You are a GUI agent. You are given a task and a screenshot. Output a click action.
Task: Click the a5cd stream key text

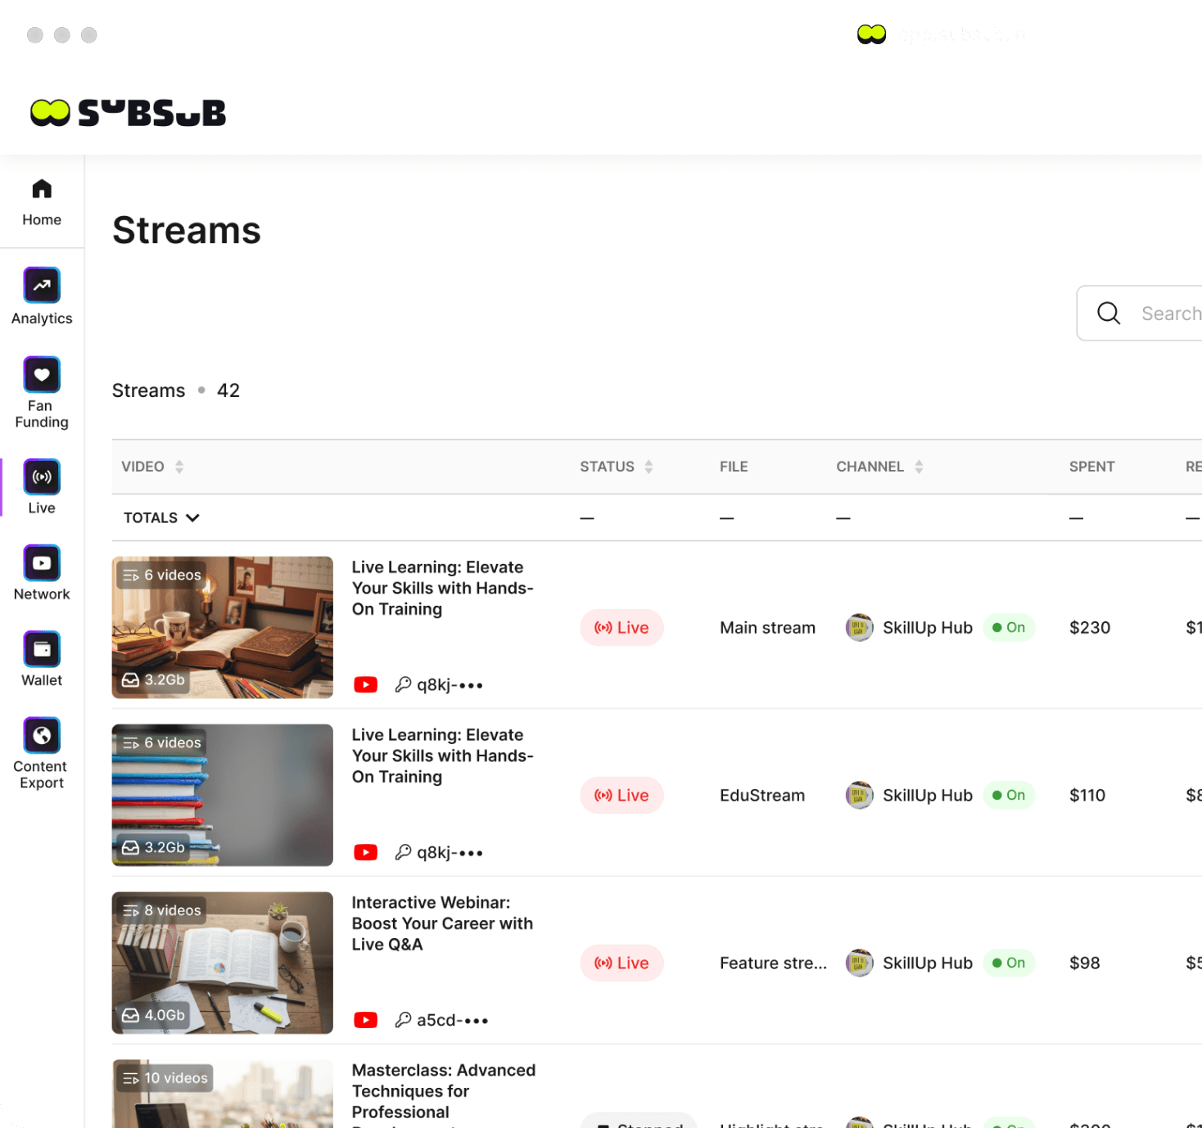pyautogui.click(x=452, y=1020)
